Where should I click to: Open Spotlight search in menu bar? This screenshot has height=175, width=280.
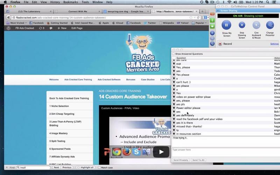(267, 2)
